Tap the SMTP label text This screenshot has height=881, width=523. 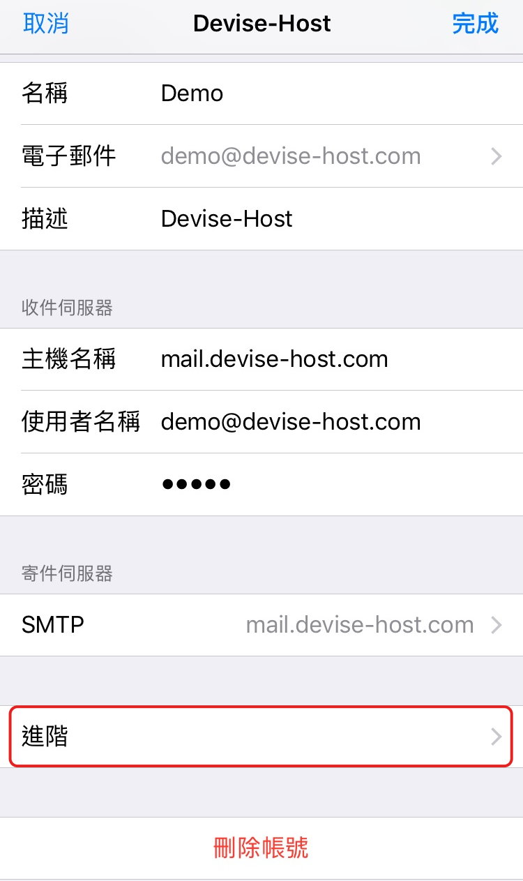(x=53, y=625)
